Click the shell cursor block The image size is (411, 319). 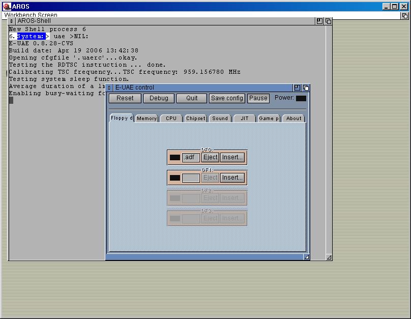coord(11,100)
